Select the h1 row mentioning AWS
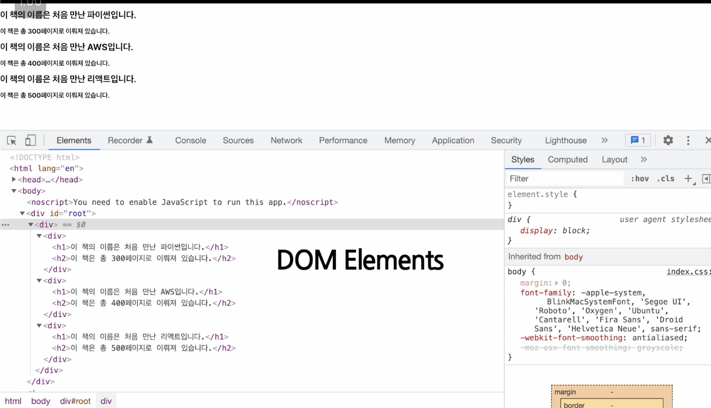711x408 pixels. click(x=137, y=291)
